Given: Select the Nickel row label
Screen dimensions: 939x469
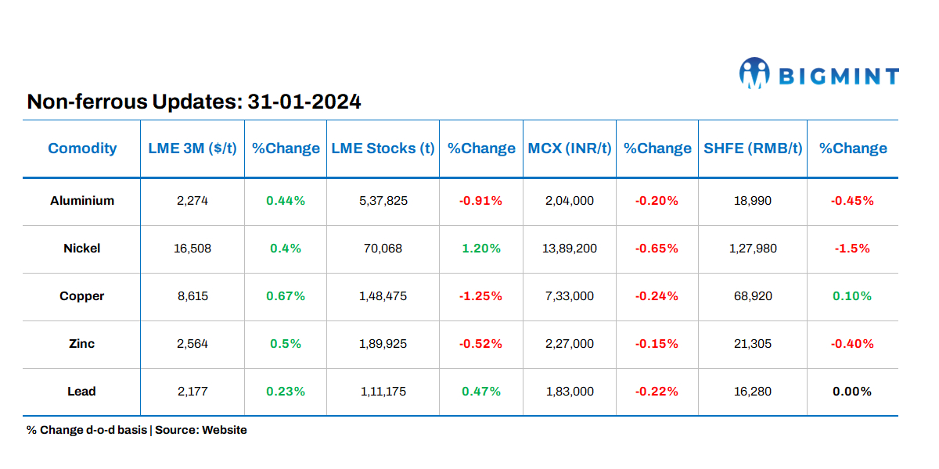Looking at the screenshot, I should coord(82,249).
